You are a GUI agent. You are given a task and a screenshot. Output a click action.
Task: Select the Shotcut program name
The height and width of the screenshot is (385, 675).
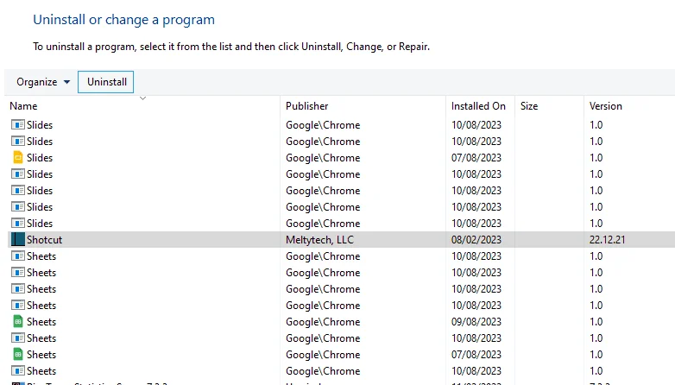click(44, 239)
